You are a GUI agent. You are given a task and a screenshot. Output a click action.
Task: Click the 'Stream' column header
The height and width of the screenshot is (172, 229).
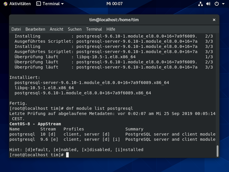48,129
